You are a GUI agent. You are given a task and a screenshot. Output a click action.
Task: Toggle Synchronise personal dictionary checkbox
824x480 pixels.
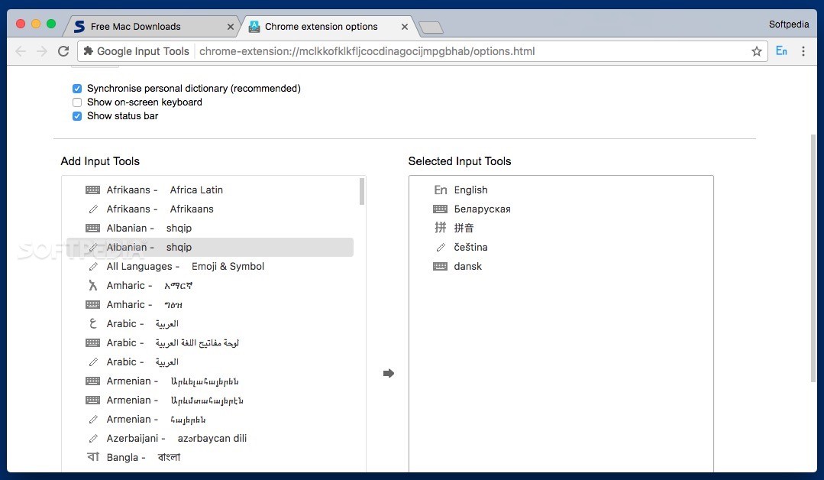(x=77, y=89)
